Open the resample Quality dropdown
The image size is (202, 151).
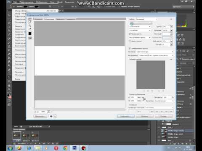click(164, 101)
